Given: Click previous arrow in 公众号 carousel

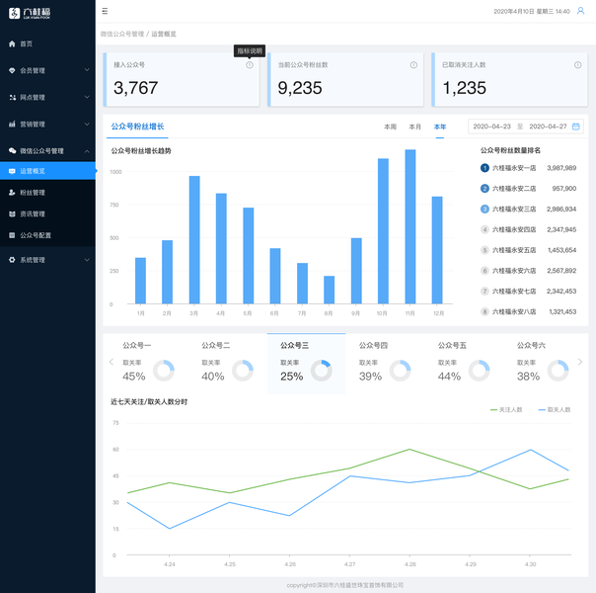Looking at the screenshot, I should click(x=111, y=362).
